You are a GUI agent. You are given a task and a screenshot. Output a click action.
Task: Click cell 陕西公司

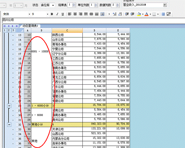coord(67,35)
